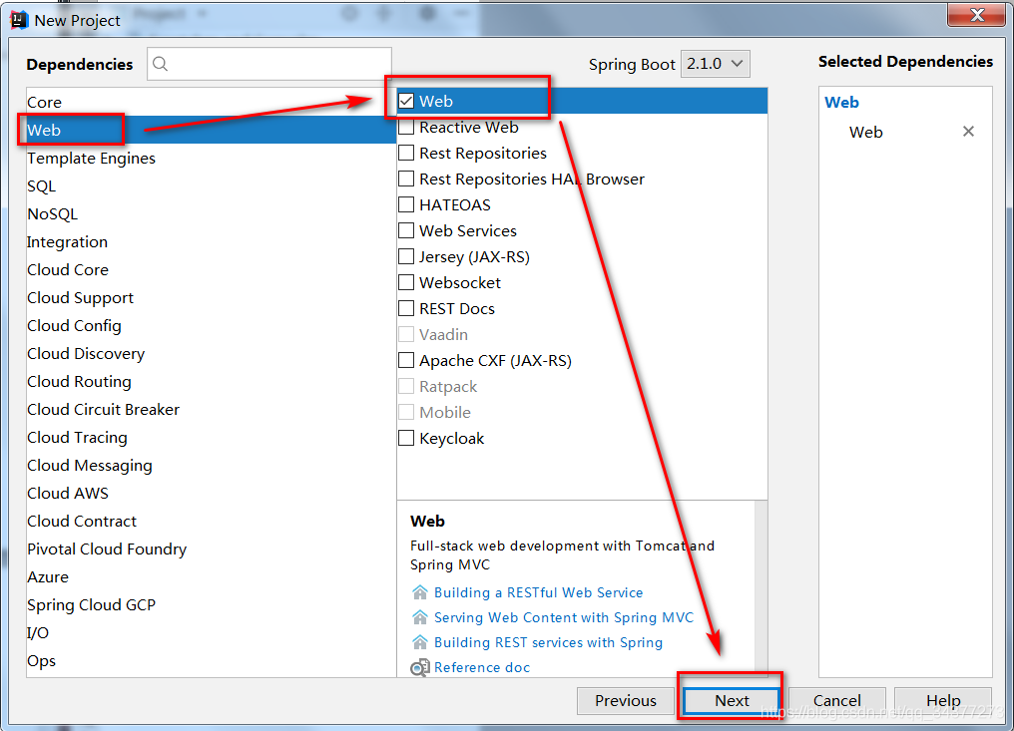Click the Cancel button
Viewport: 1014px width, 731px height.
[836, 700]
